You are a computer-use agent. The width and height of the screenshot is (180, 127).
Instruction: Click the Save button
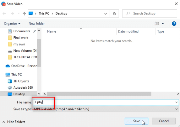137,121
